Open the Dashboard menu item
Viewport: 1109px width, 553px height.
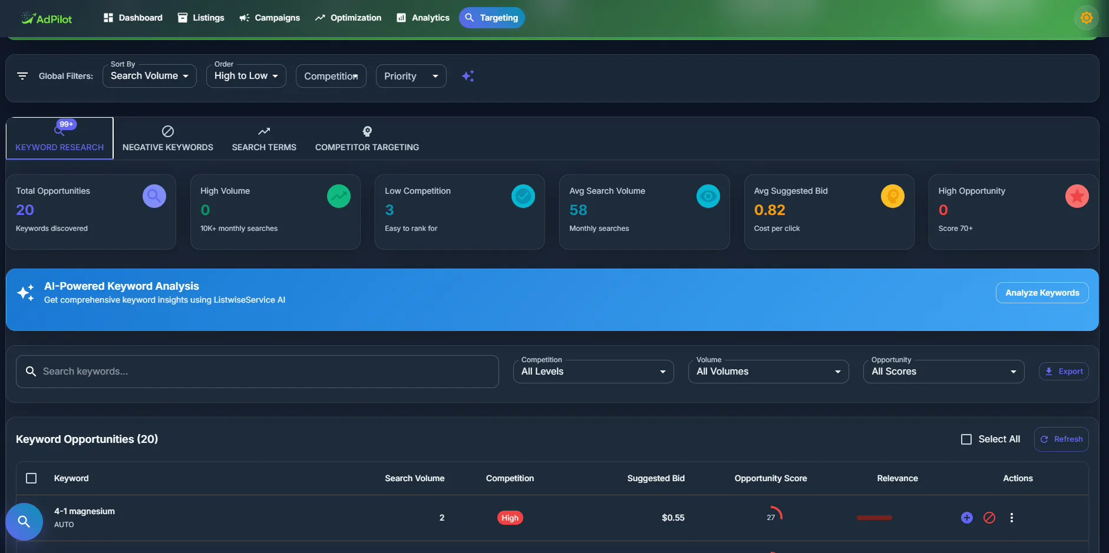pyautogui.click(x=133, y=18)
